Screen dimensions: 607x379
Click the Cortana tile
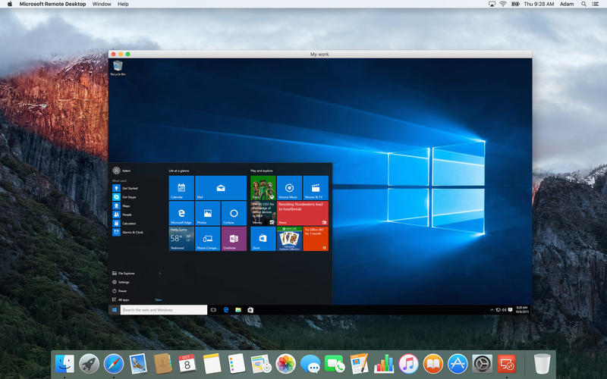point(234,213)
